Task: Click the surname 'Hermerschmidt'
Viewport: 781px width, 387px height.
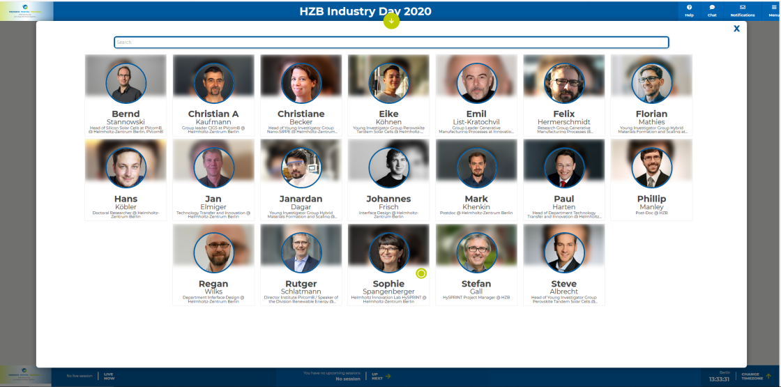Action: point(564,122)
